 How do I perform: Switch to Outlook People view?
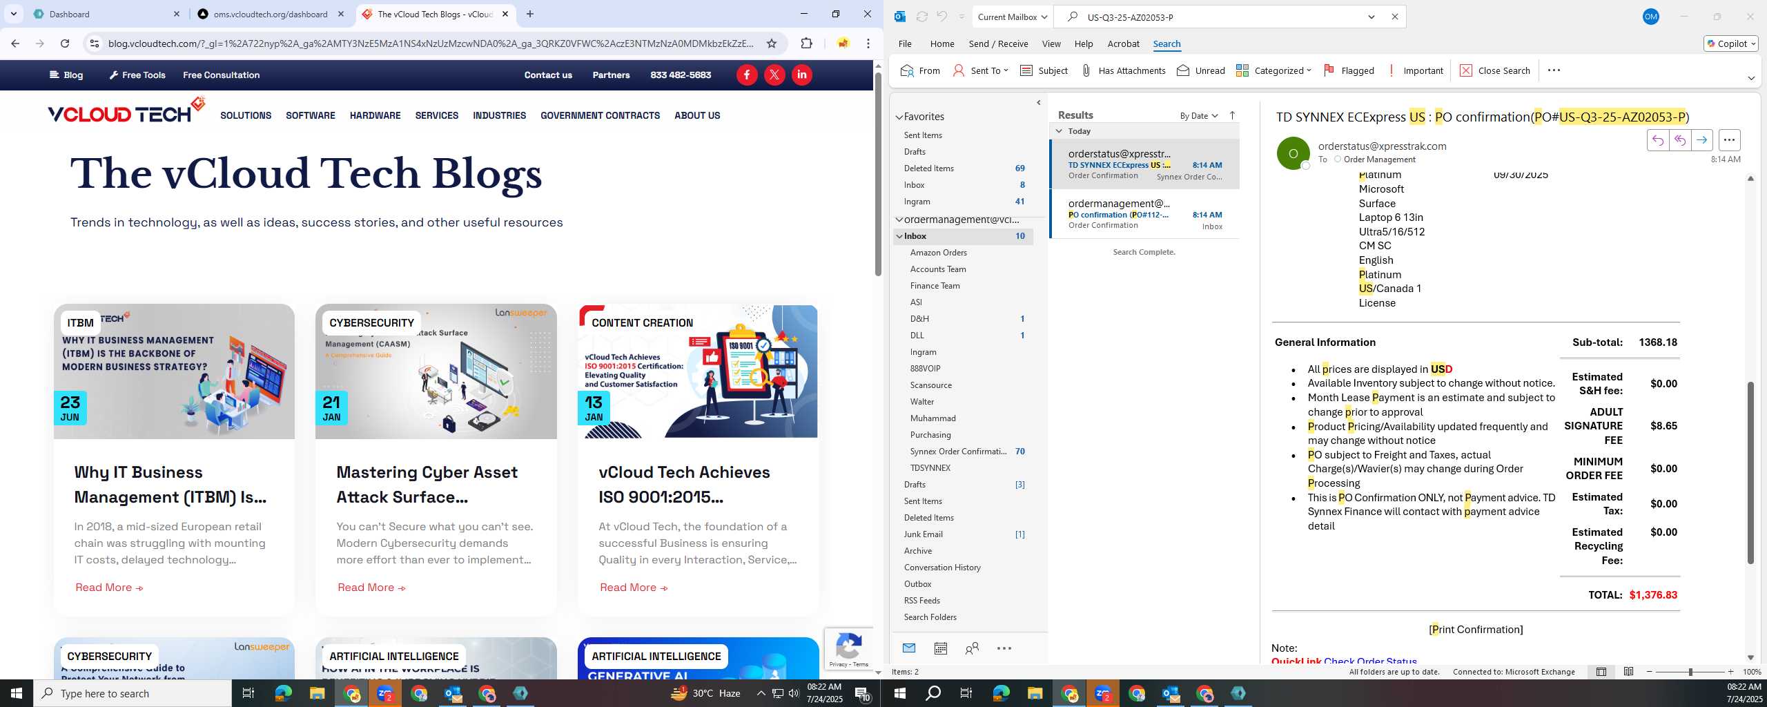tap(972, 648)
